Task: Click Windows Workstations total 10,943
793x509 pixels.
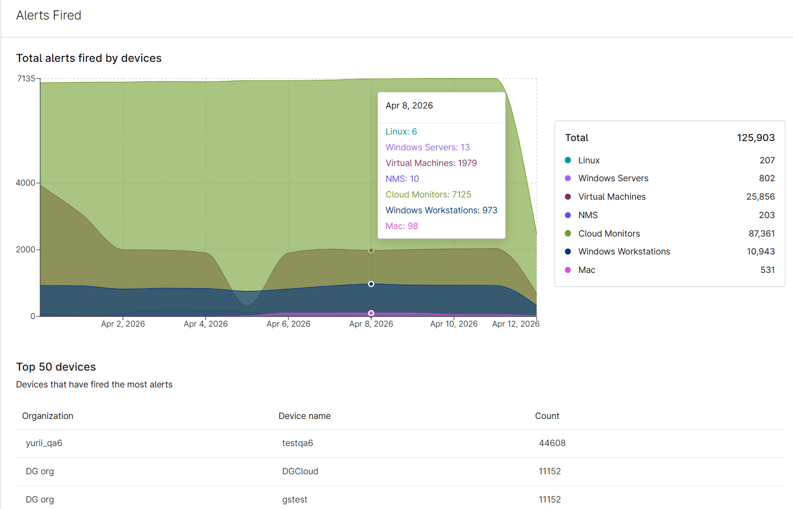Action: point(760,251)
